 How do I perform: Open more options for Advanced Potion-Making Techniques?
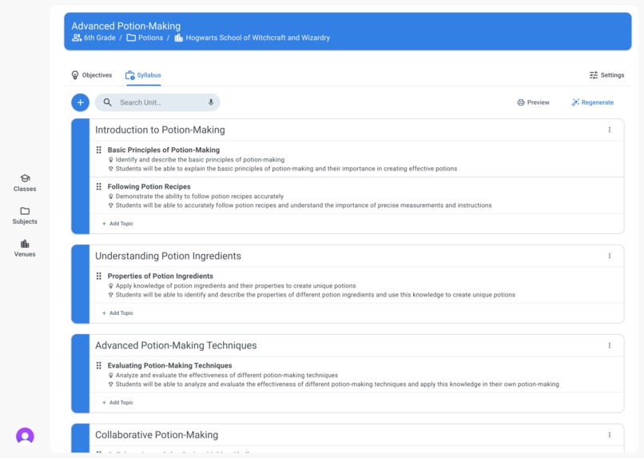coord(610,345)
